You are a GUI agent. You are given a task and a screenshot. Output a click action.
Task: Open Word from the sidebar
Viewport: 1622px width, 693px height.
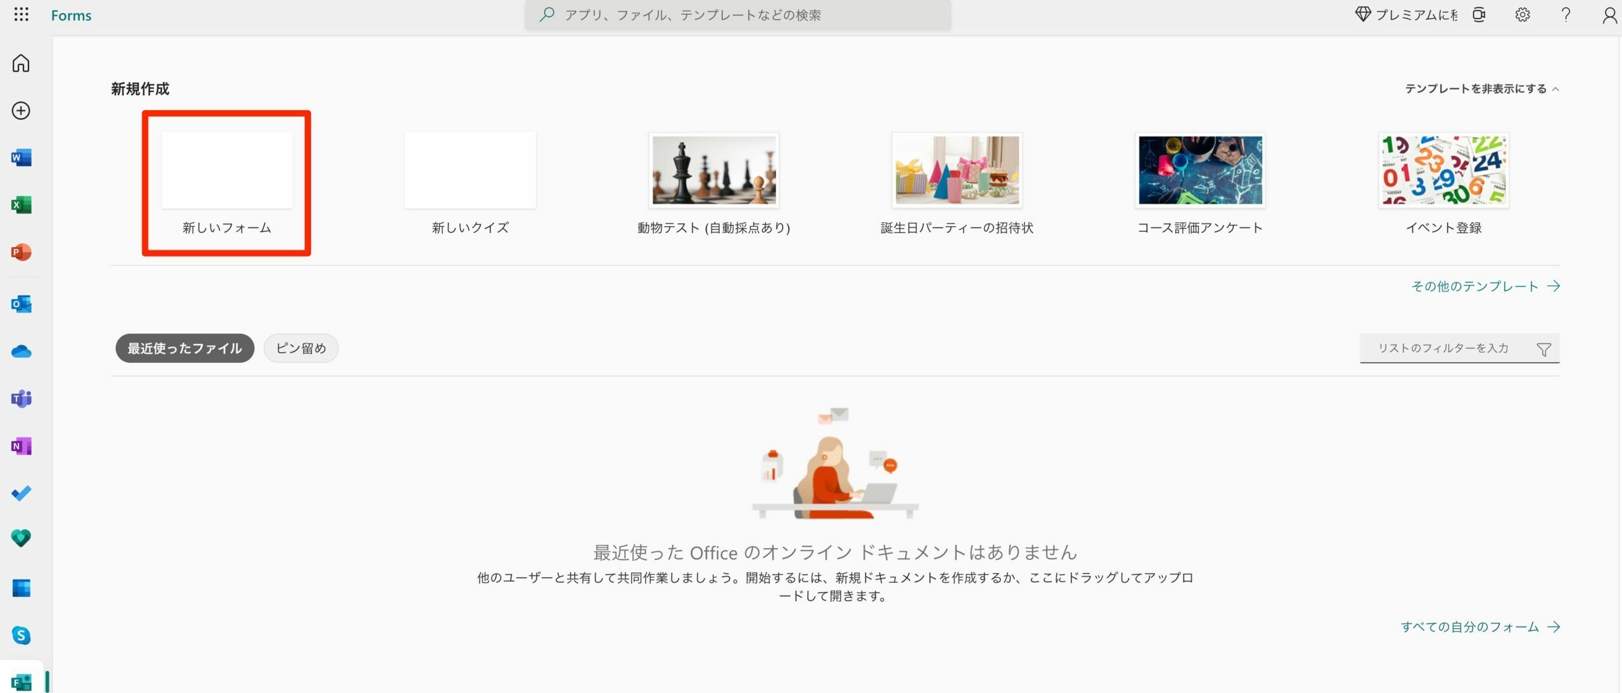pos(21,157)
